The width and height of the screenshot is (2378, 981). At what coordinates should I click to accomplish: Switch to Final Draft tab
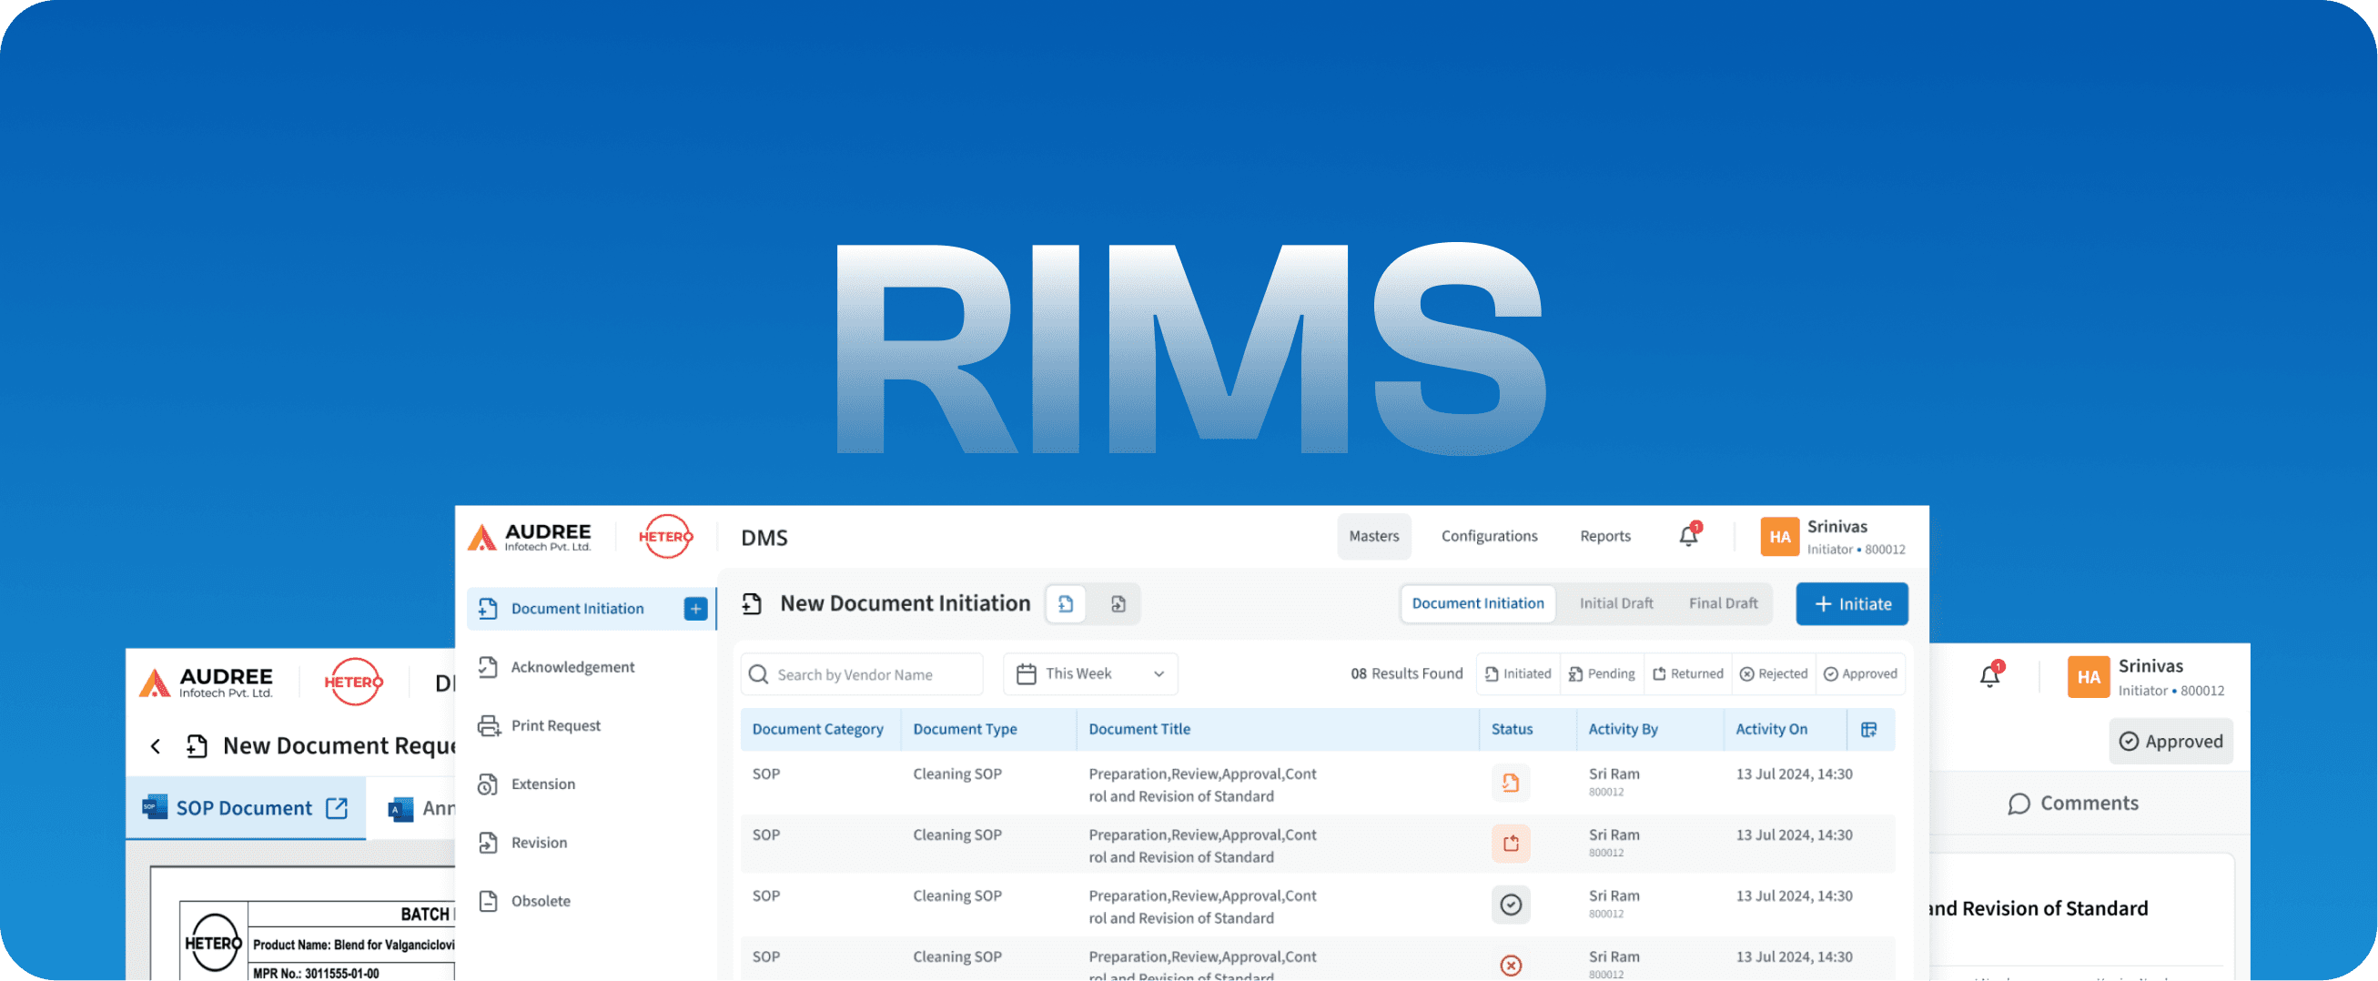[x=1723, y=603]
